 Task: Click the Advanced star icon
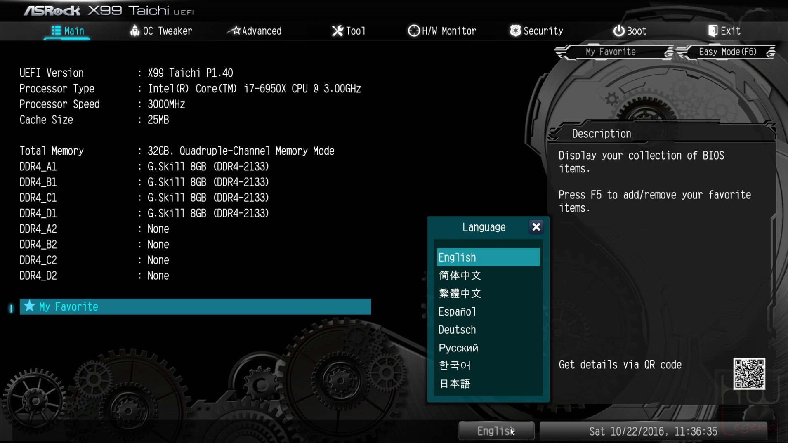pos(234,31)
